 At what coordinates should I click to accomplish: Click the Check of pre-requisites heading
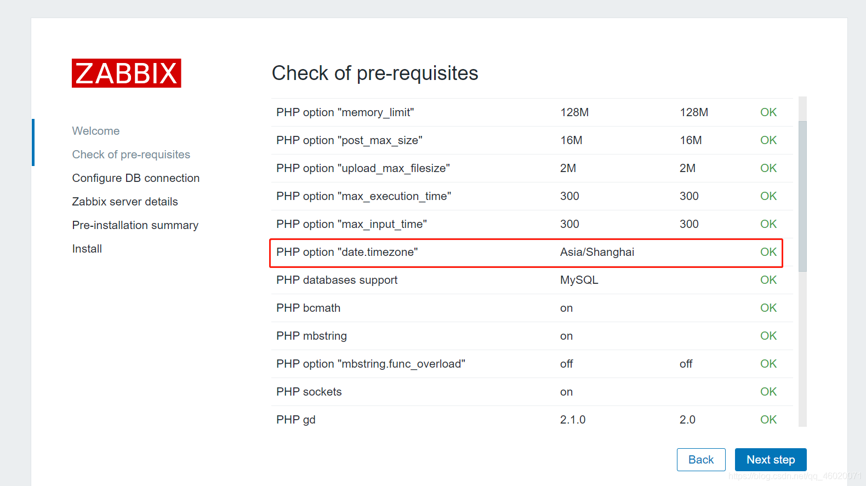tap(375, 73)
